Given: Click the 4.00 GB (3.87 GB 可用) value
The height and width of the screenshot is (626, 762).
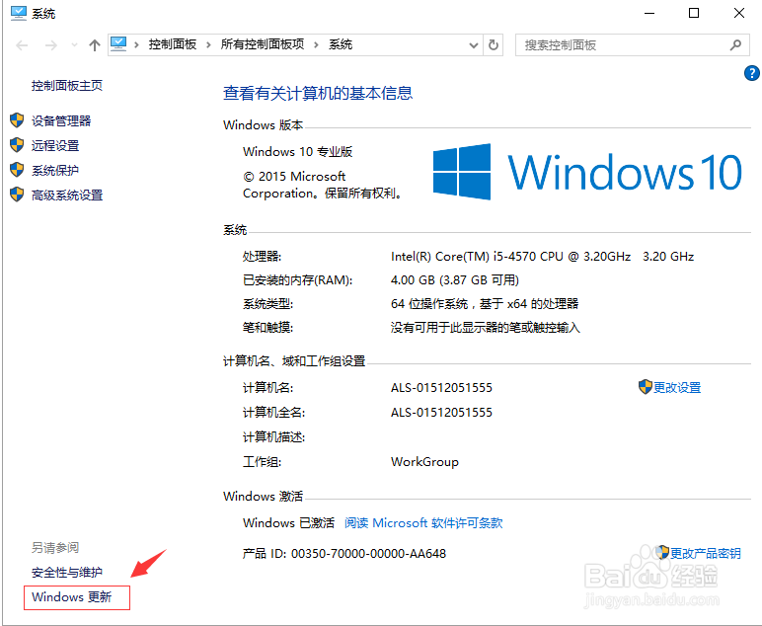Looking at the screenshot, I should pos(455,280).
